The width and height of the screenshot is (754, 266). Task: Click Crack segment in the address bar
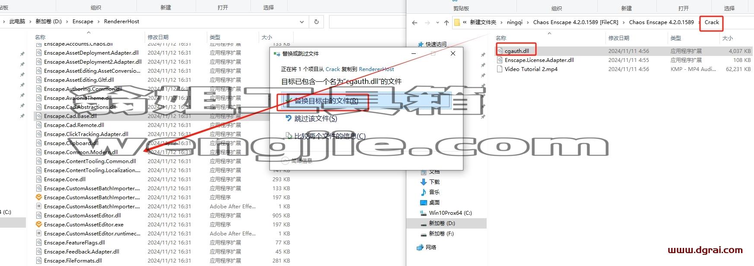(x=712, y=22)
